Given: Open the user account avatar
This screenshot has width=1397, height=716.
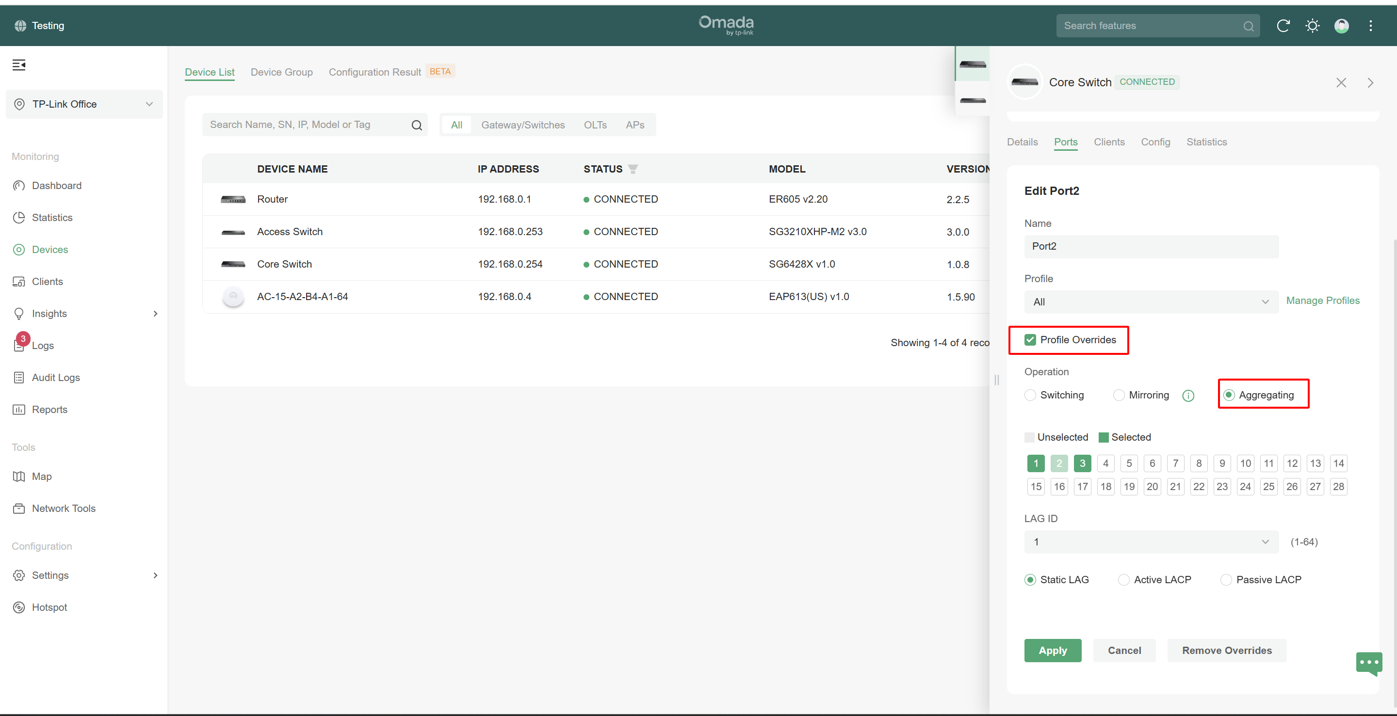Looking at the screenshot, I should pyautogui.click(x=1342, y=26).
